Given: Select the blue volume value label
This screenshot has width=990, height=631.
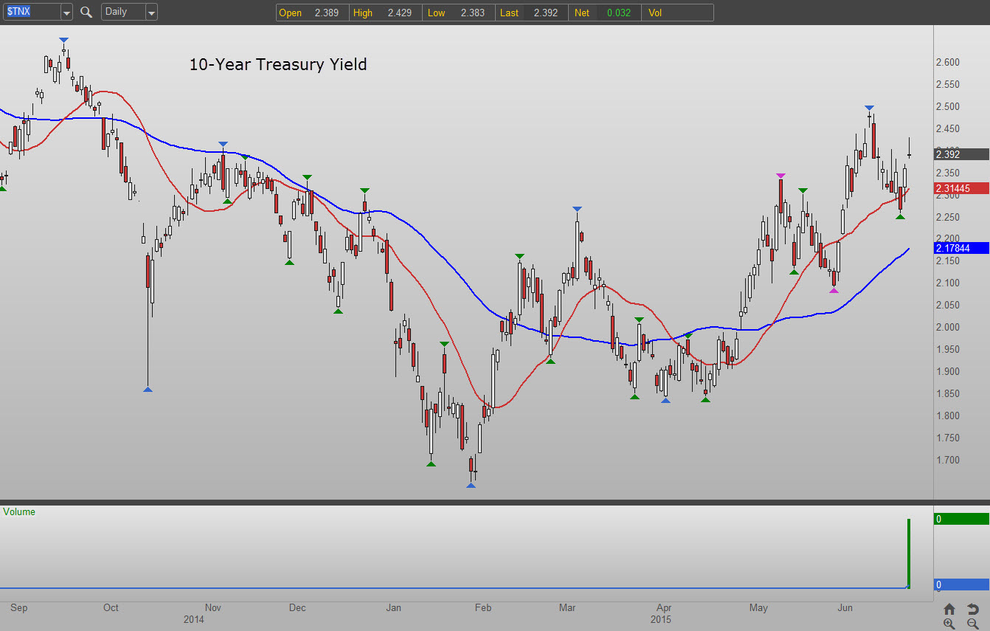Looking at the screenshot, I should pyautogui.click(x=960, y=585).
